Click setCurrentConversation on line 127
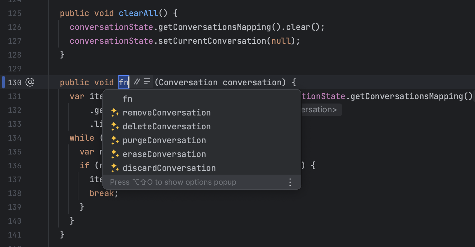 click(x=212, y=41)
